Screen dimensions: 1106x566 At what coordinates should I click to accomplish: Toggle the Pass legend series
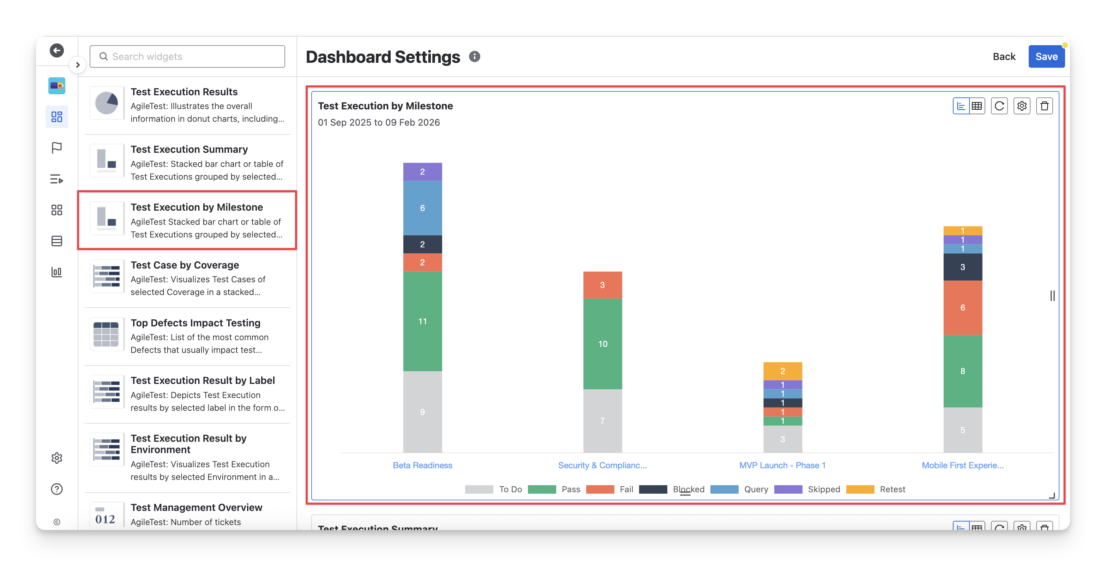coord(571,489)
